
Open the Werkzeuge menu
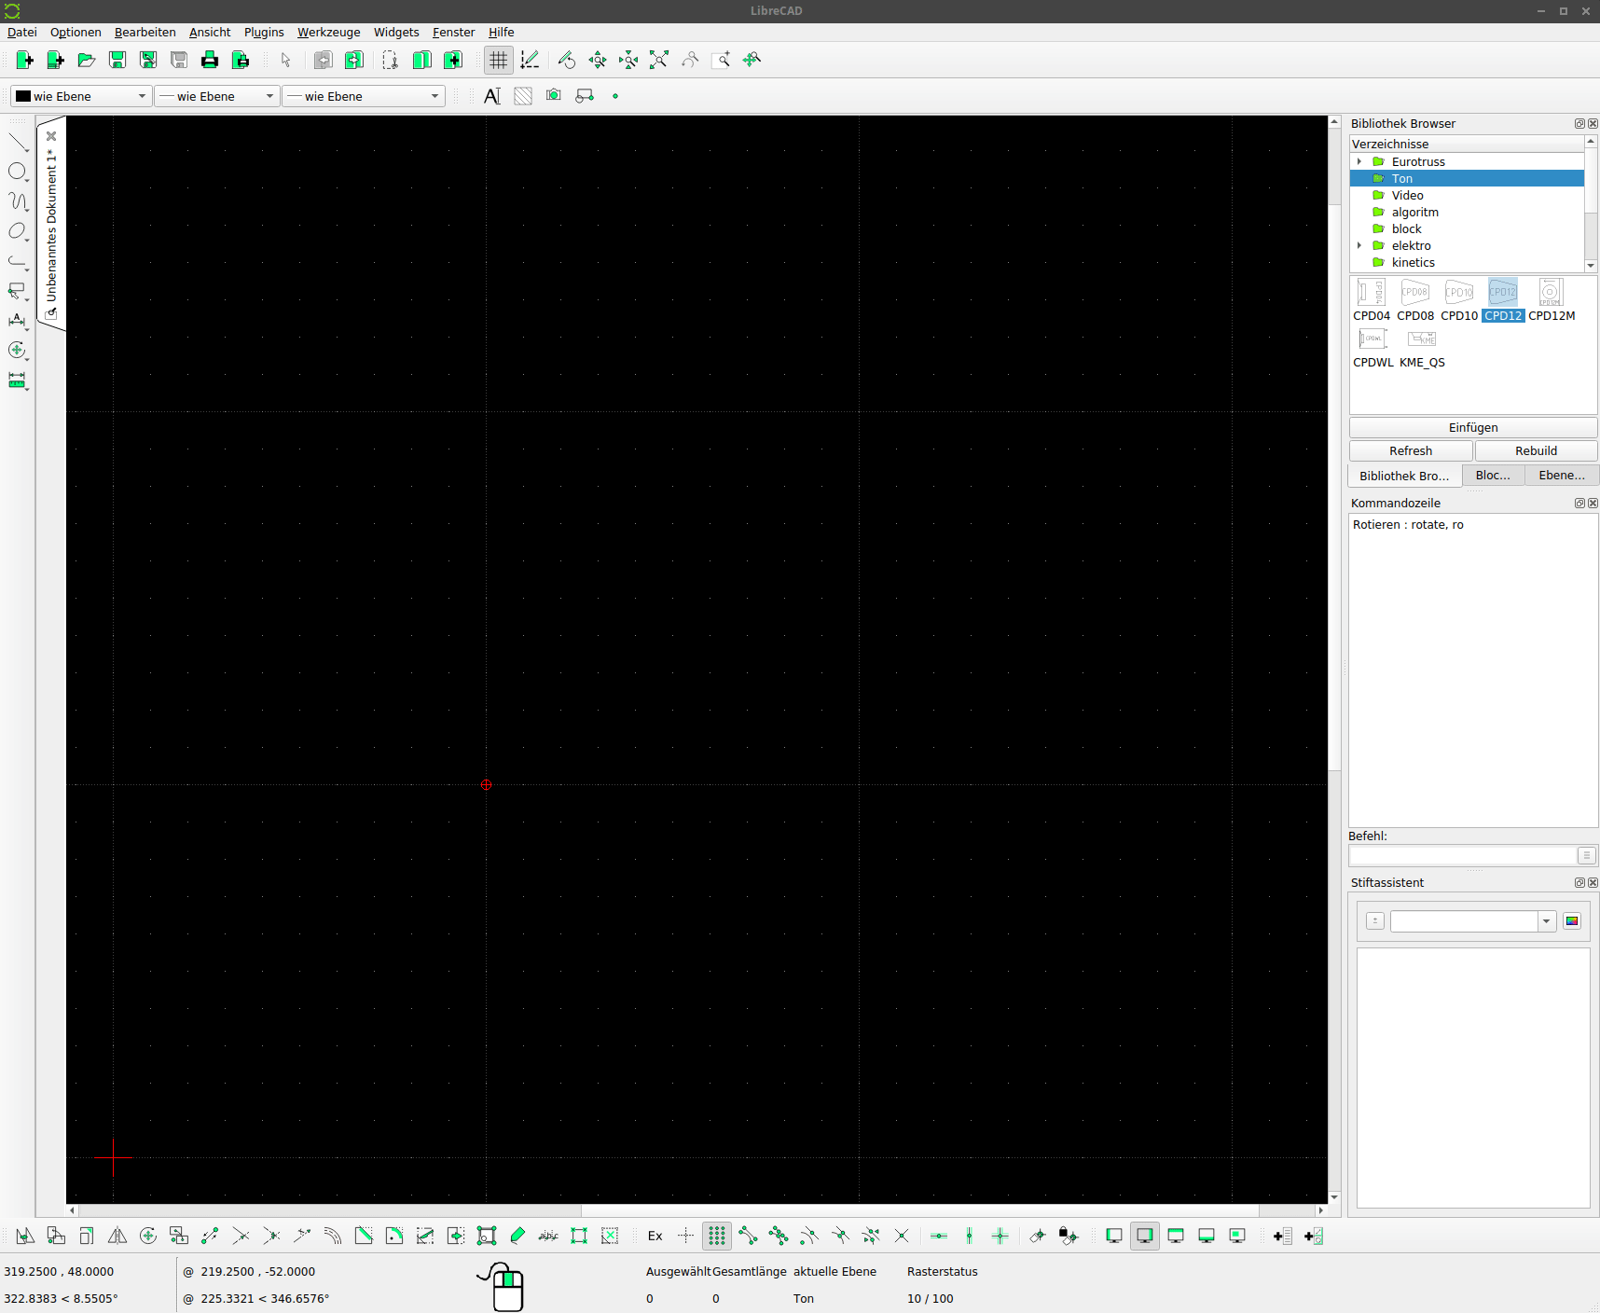click(328, 32)
